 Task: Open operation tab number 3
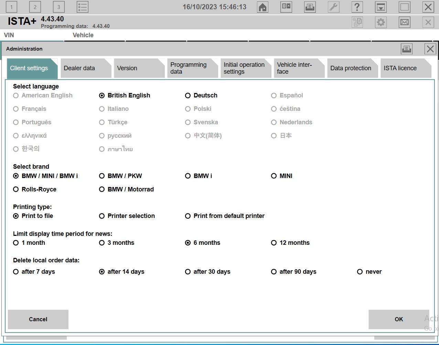point(58,7)
